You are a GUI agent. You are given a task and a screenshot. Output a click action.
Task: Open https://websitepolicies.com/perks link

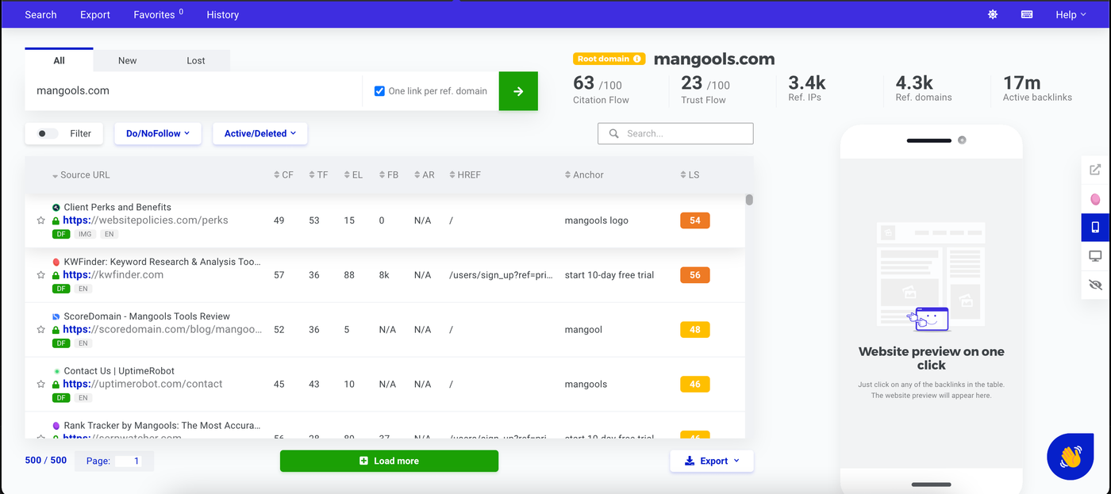145,220
